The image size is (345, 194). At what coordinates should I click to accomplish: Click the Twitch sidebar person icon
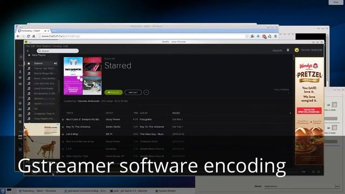pyautogui.click(x=20, y=72)
